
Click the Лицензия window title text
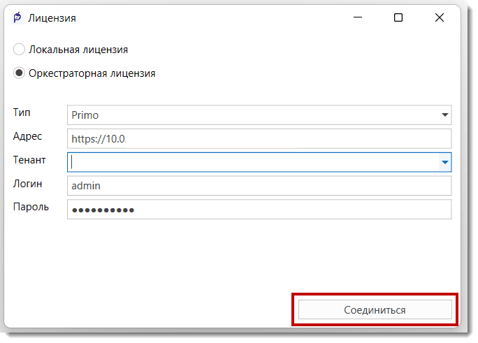(x=52, y=18)
